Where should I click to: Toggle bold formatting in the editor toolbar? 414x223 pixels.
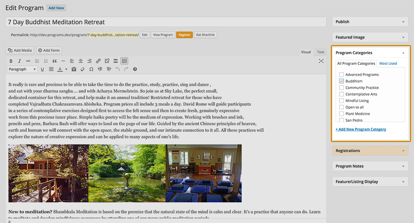(x=11, y=61)
